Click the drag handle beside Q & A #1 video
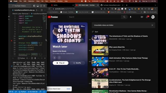166x93 pixels. pyautogui.click(x=90, y=73)
